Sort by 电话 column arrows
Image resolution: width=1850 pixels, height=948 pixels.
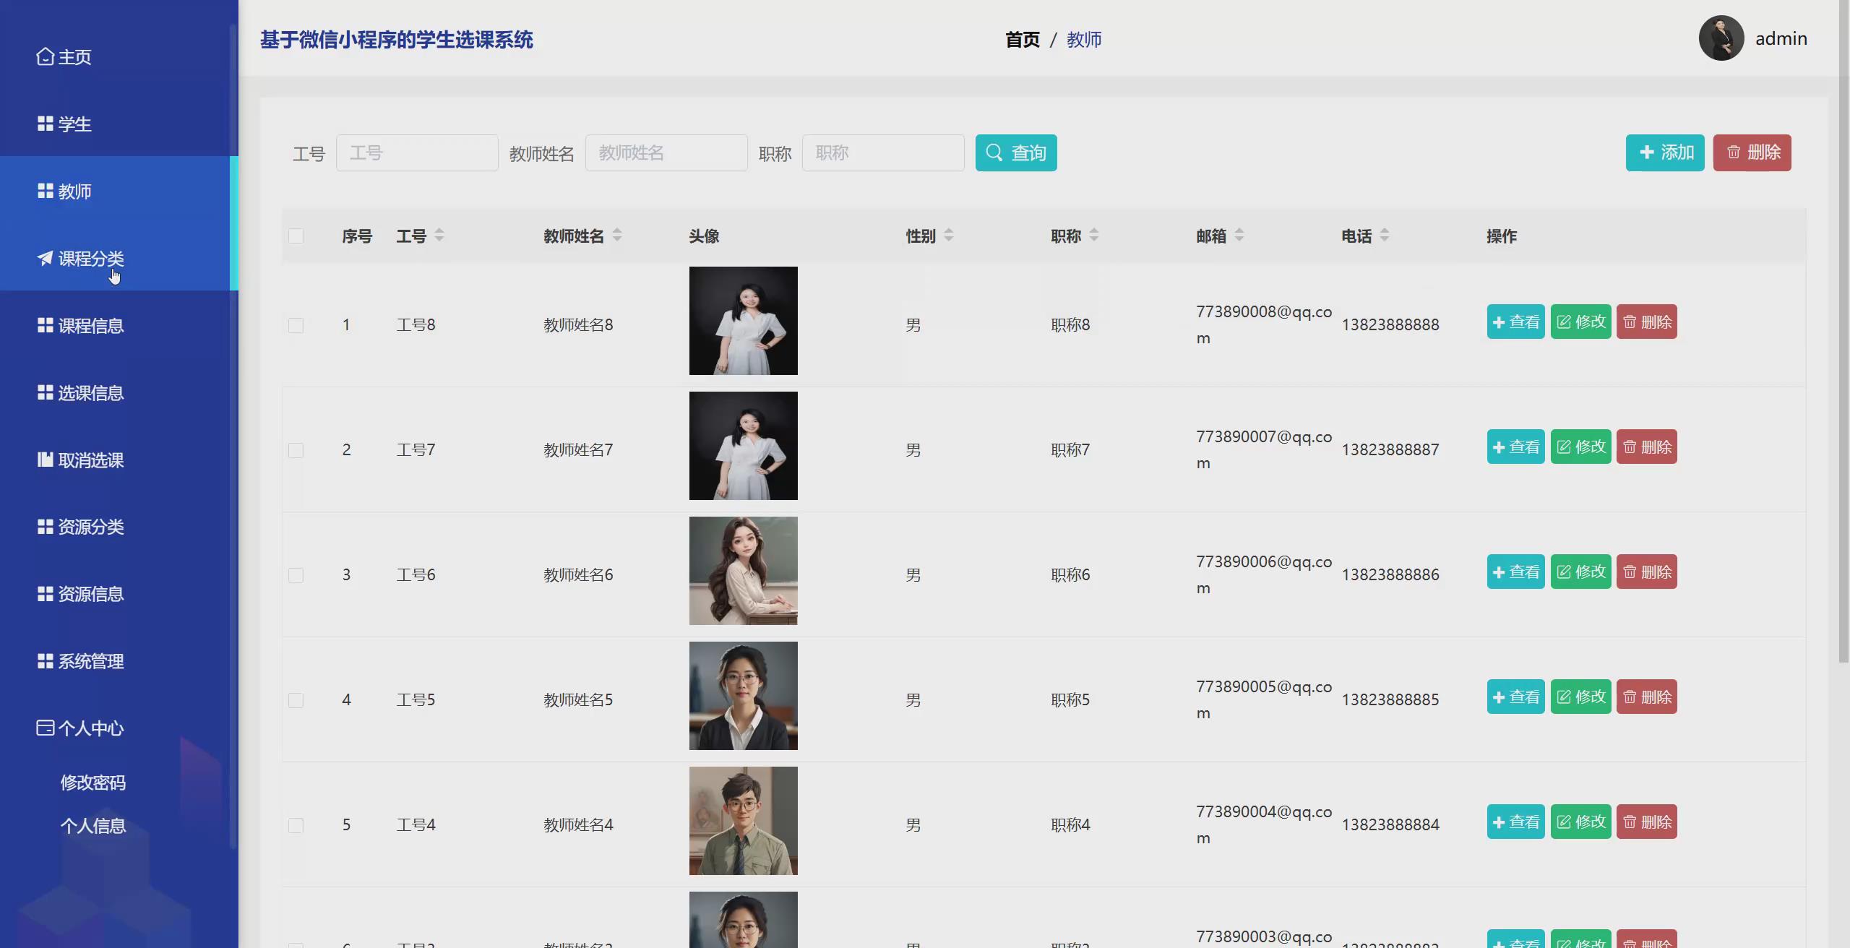tap(1385, 235)
